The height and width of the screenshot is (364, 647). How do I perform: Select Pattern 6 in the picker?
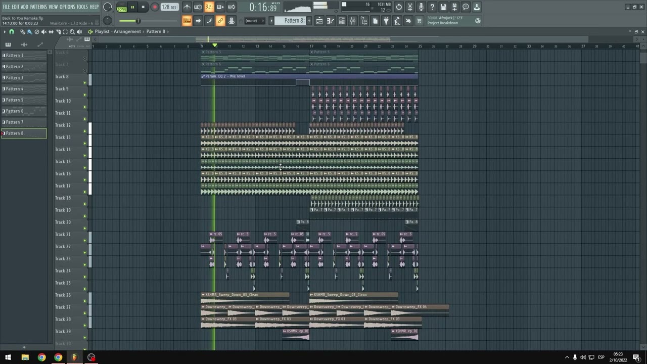[x=24, y=111]
